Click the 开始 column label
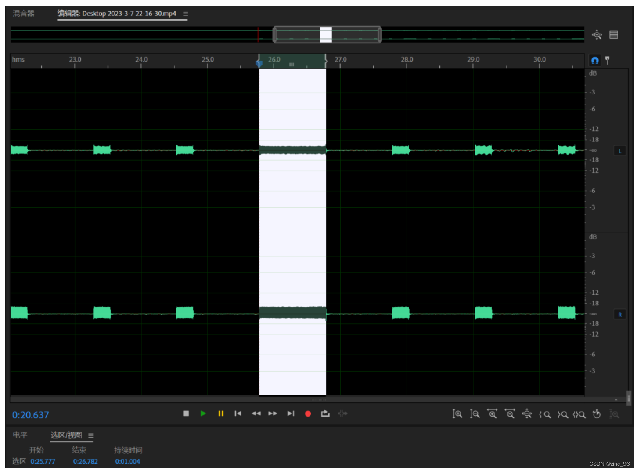The width and height of the screenshot is (637, 471). pos(36,450)
